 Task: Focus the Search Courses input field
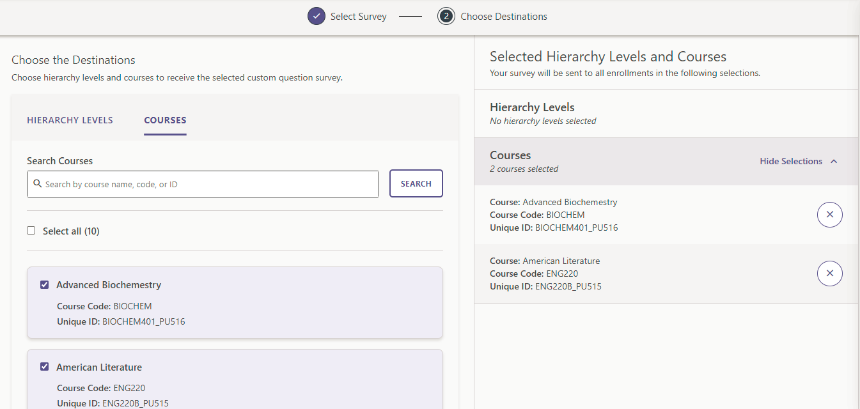click(x=203, y=184)
